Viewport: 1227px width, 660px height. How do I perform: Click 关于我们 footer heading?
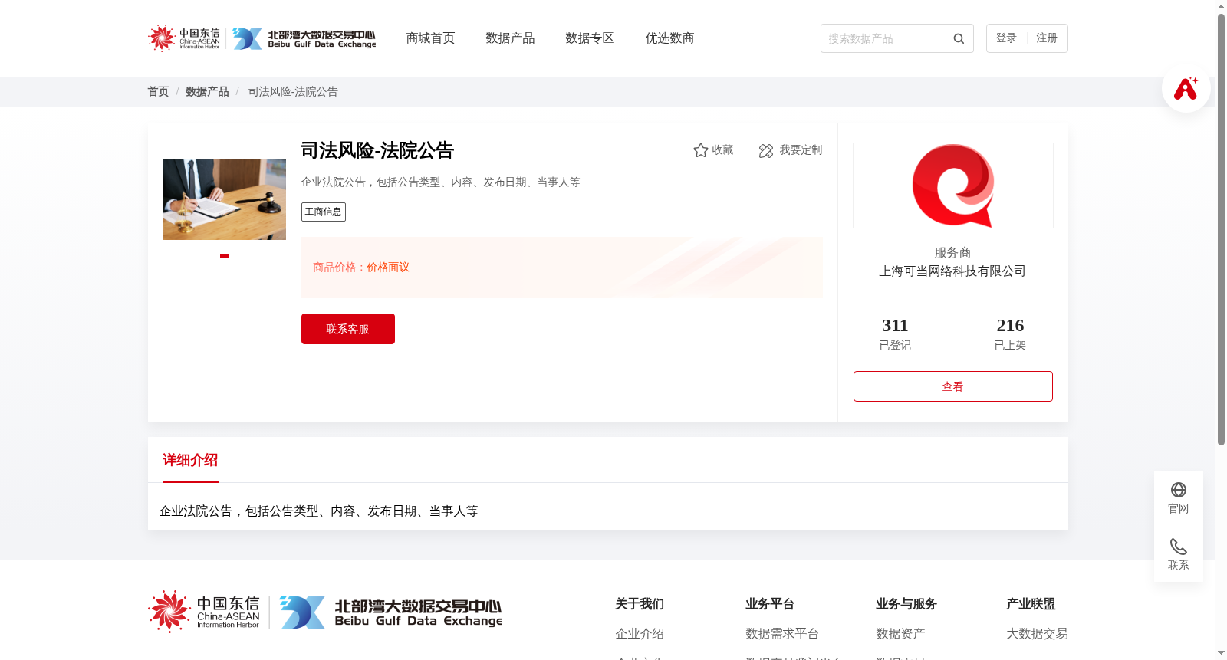coord(640,604)
